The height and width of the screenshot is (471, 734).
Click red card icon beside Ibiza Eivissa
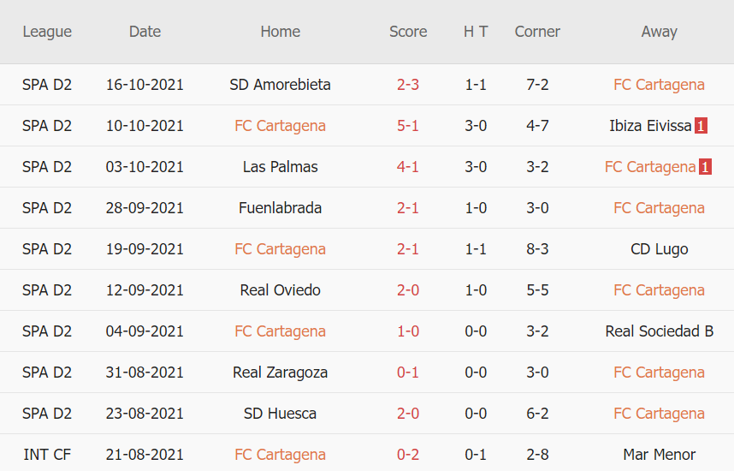[701, 126]
